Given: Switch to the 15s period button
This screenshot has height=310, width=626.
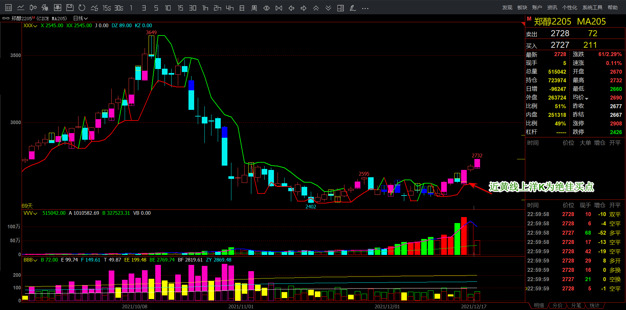Looking at the screenshot, I should coord(106,8).
